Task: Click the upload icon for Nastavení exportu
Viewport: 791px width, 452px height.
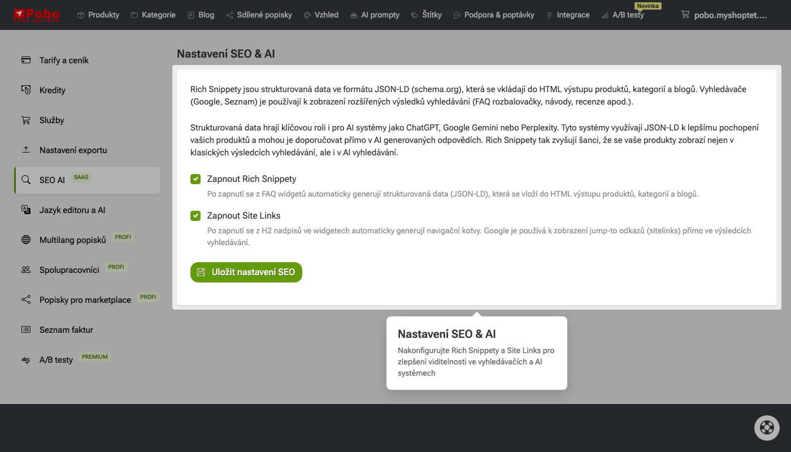Action: coord(26,150)
